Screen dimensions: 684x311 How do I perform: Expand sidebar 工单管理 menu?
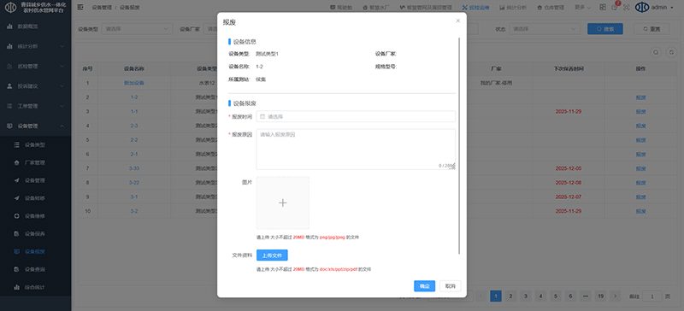[x=35, y=106]
